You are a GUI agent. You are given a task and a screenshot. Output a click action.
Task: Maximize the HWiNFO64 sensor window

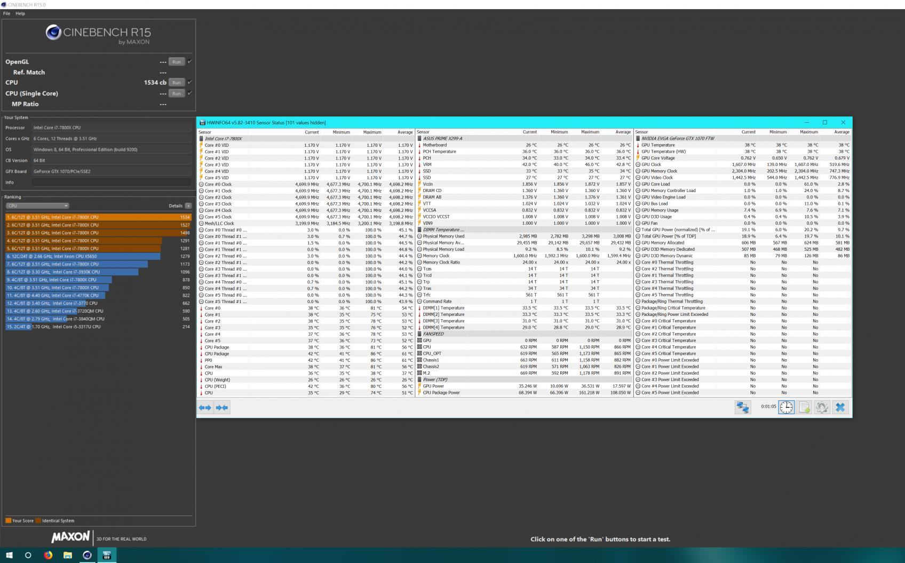click(824, 123)
